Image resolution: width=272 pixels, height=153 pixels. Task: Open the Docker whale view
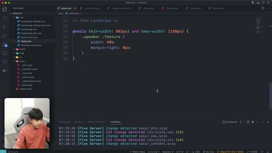tap(5, 70)
